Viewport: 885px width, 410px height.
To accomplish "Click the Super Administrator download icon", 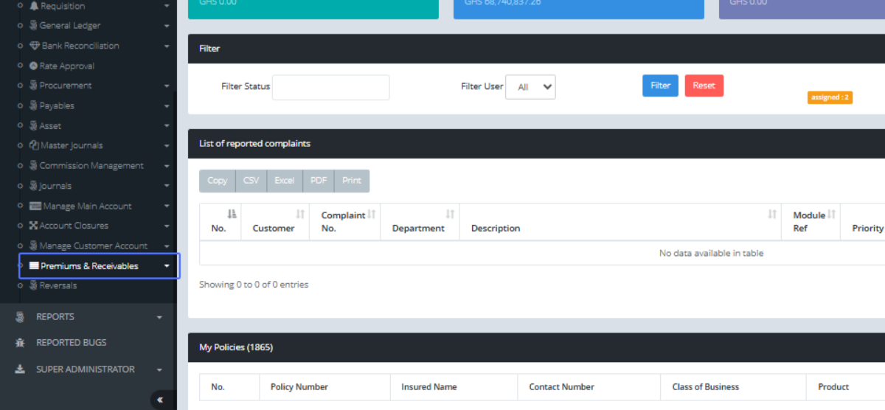I will click(x=20, y=369).
